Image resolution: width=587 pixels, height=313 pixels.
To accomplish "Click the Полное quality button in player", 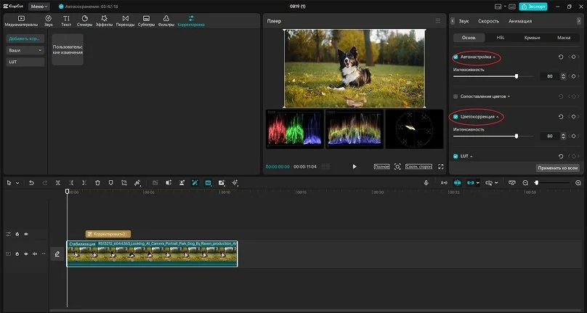I will coord(381,166).
